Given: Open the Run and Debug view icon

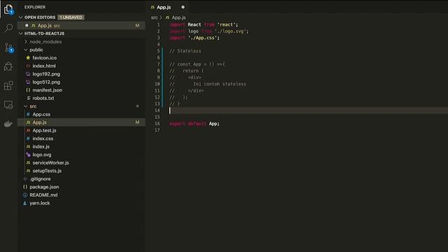Looking at the screenshot, I should pos(8,66).
